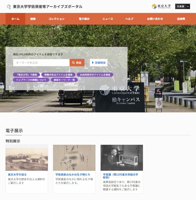Click the orange 検索 search button
The image size is (196, 200).
coord(77,63)
